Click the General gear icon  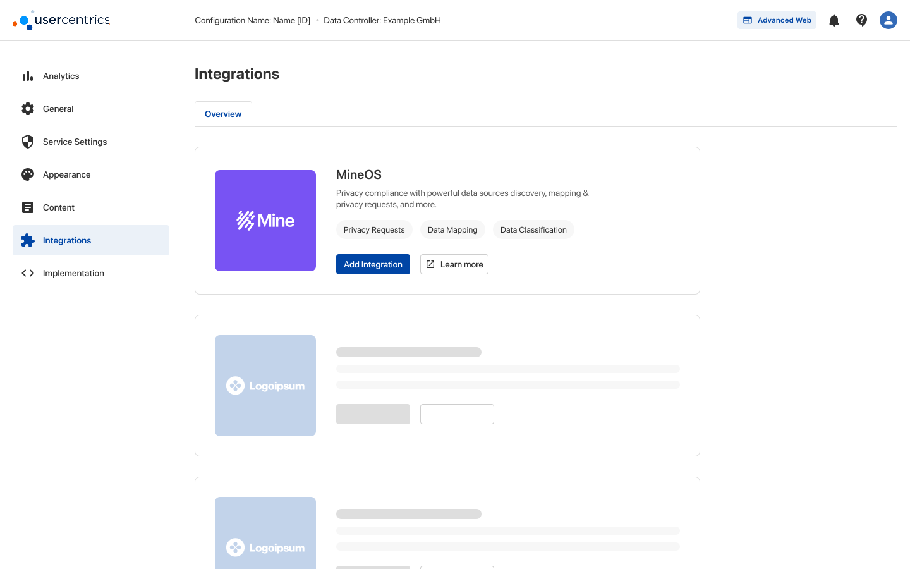[x=28, y=109]
